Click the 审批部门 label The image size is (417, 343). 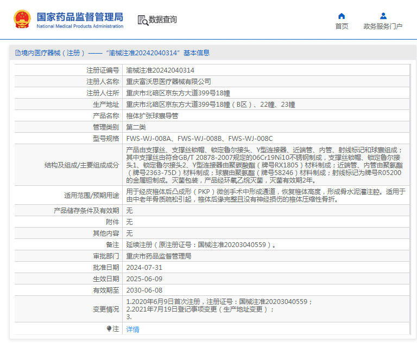pyautogui.click(x=106, y=256)
